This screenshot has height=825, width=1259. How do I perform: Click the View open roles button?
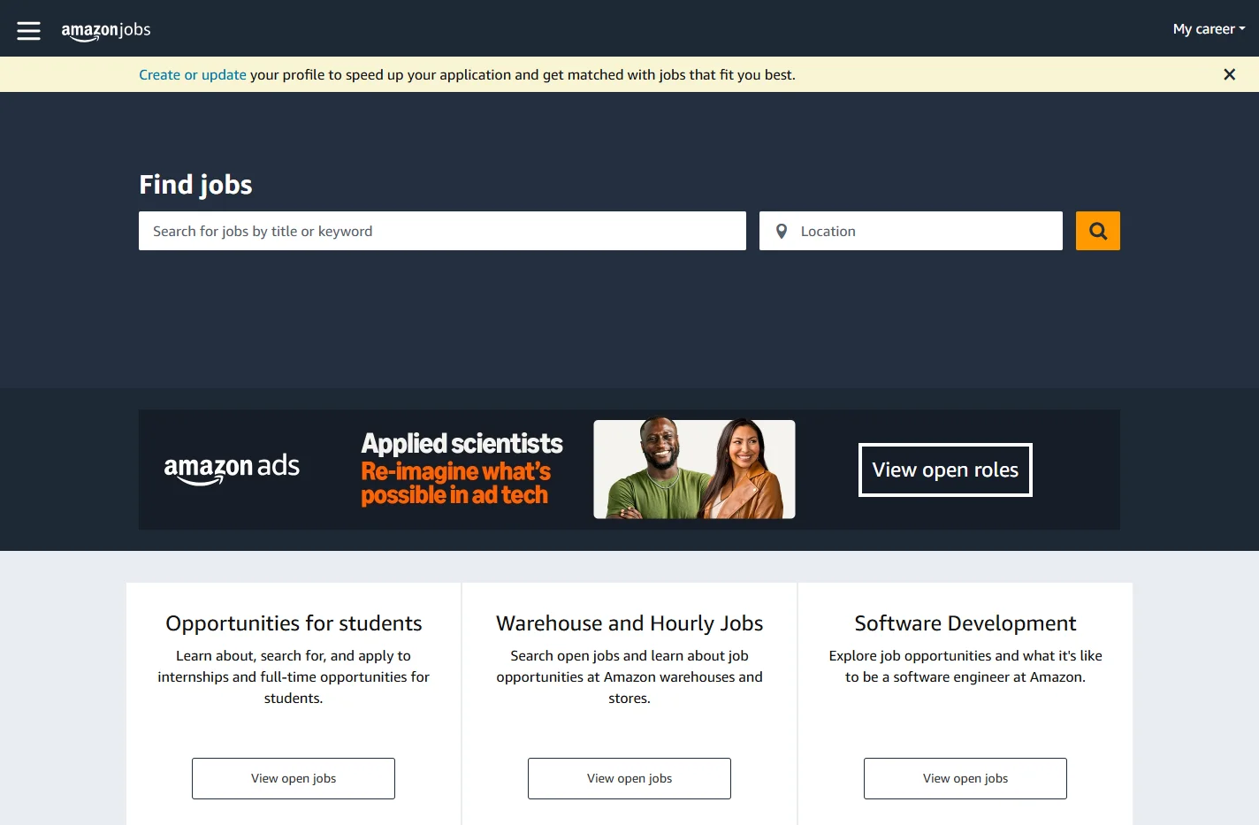pos(945,470)
